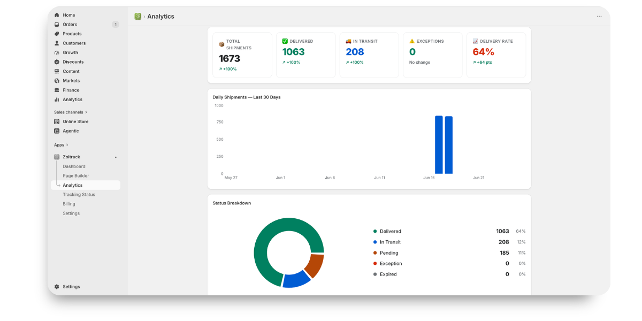
Task: Click the Customers person icon
Action: tap(57, 43)
